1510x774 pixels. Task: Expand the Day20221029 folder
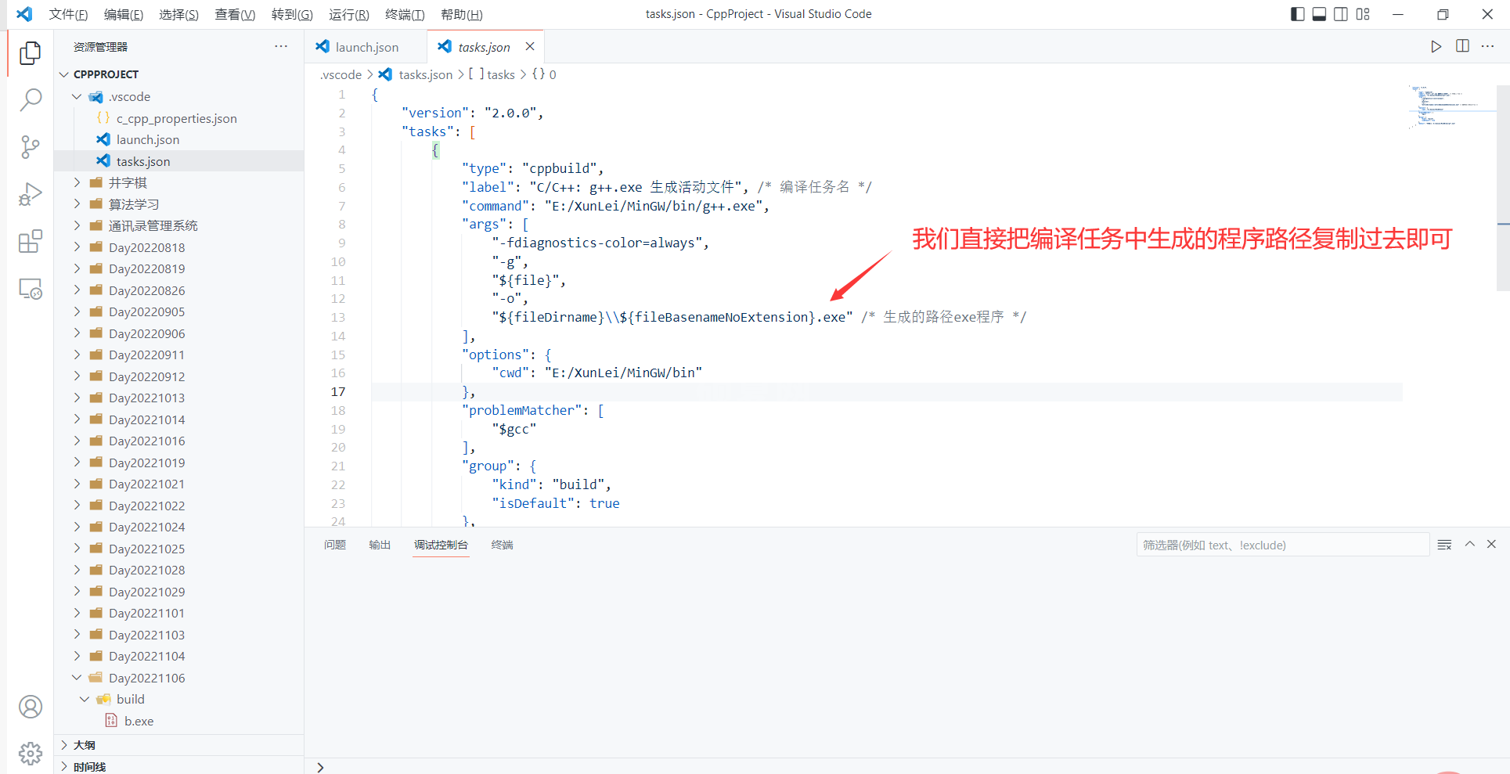[x=77, y=592]
